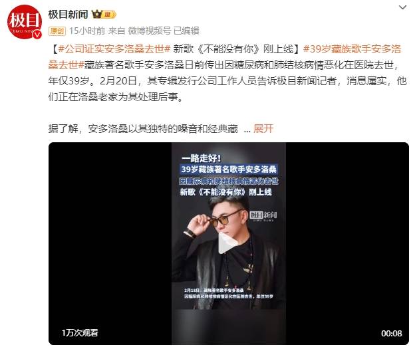The image size is (419, 349).
Task: Open the video thumbnail of the singer
Action: (x=229, y=243)
